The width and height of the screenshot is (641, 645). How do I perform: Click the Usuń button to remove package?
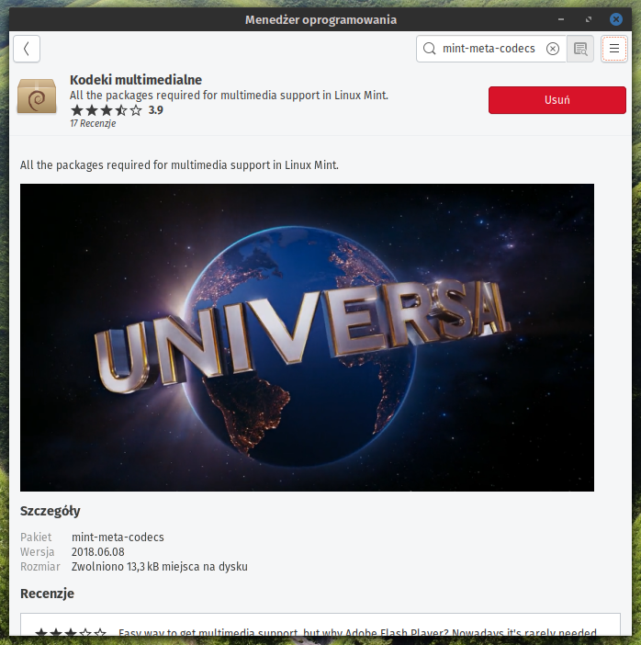pyautogui.click(x=557, y=100)
